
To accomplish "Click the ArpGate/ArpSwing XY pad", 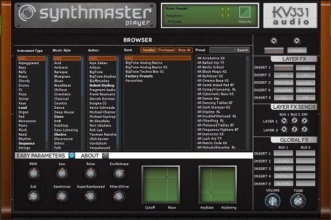I will point(218,185).
